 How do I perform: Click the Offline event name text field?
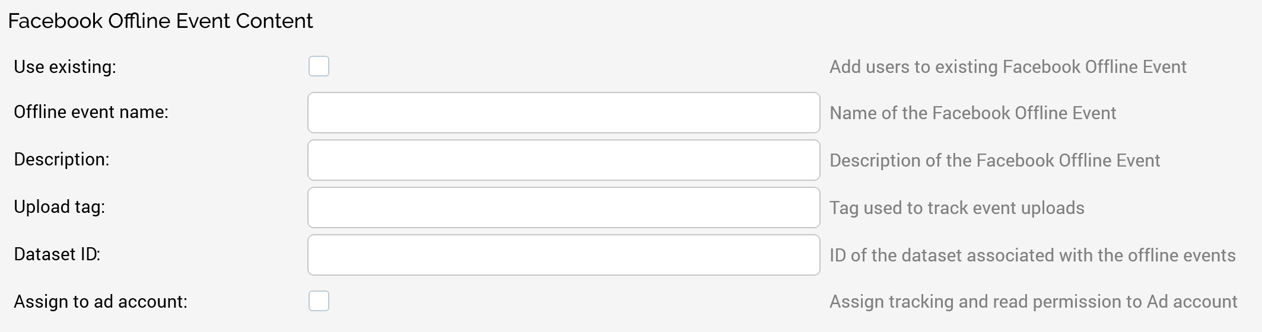[564, 113]
